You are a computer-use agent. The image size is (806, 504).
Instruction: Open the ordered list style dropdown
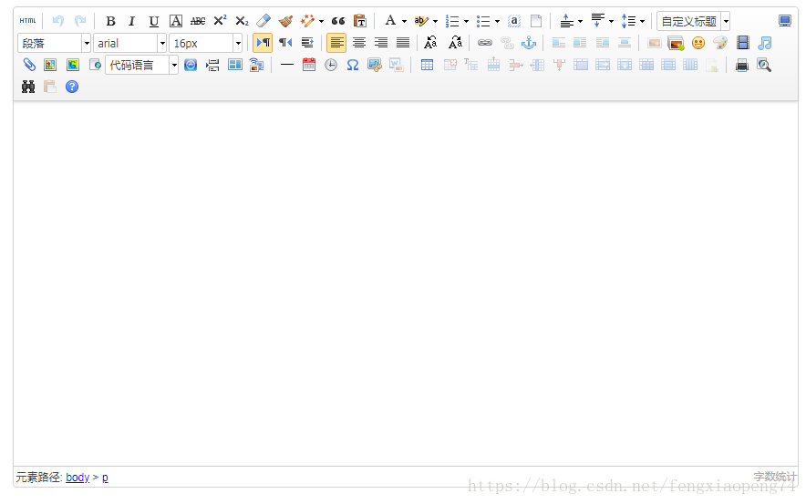(x=466, y=21)
